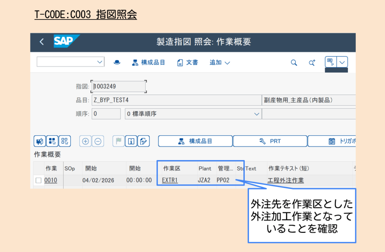385x252 pixels.
Task: Select the 文書 menu item
Action: tap(188, 62)
